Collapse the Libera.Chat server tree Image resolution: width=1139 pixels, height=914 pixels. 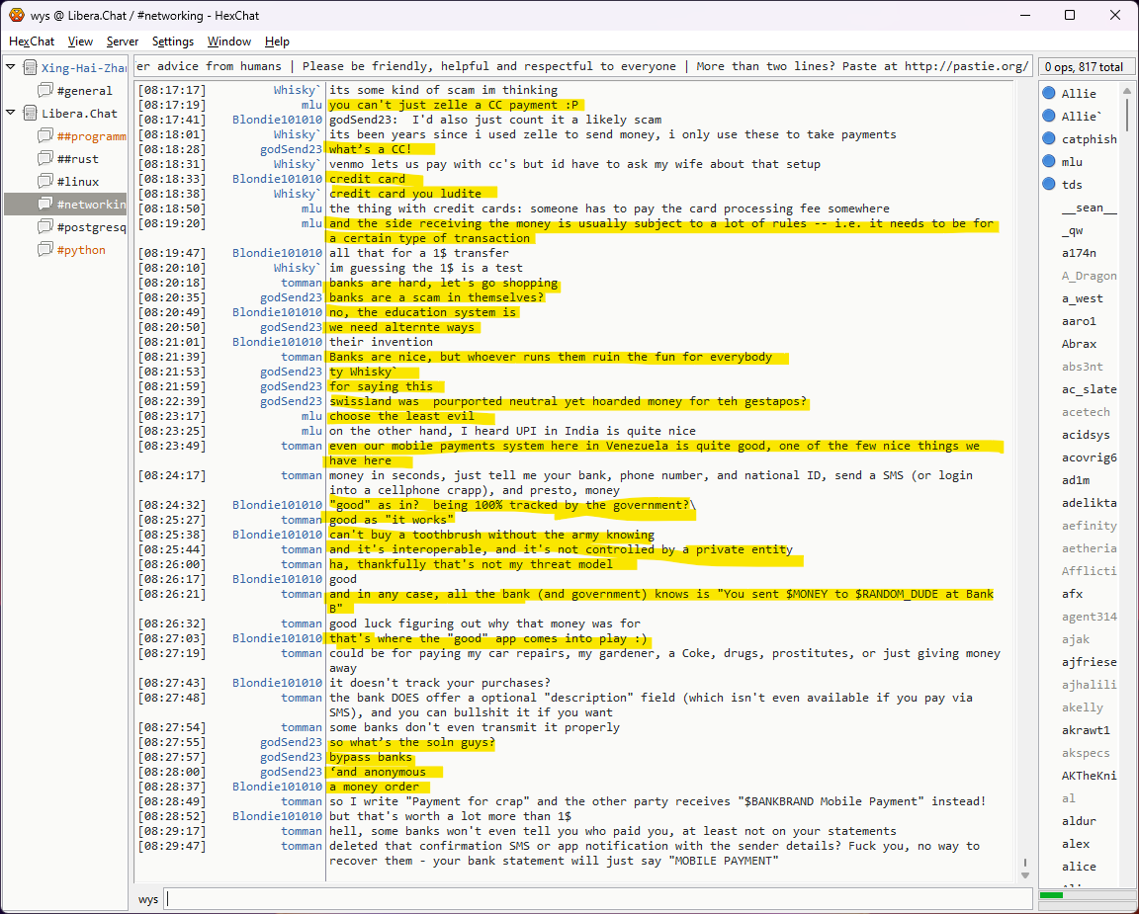pos(12,114)
